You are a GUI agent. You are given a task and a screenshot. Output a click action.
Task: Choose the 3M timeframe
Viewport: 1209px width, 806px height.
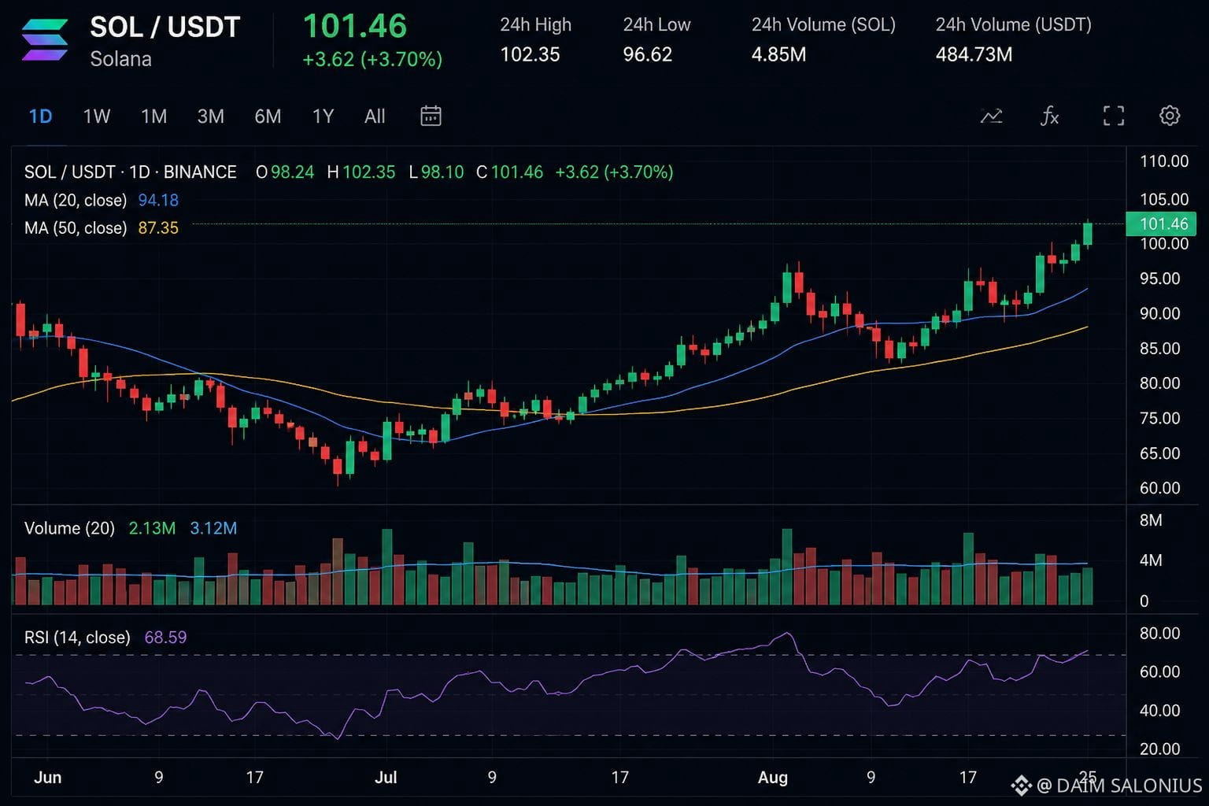coord(210,116)
